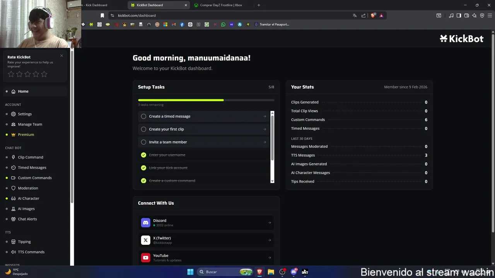Click the AI Character smiley icon
Image resolution: width=495 pixels, height=278 pixels.
point(14,198)
